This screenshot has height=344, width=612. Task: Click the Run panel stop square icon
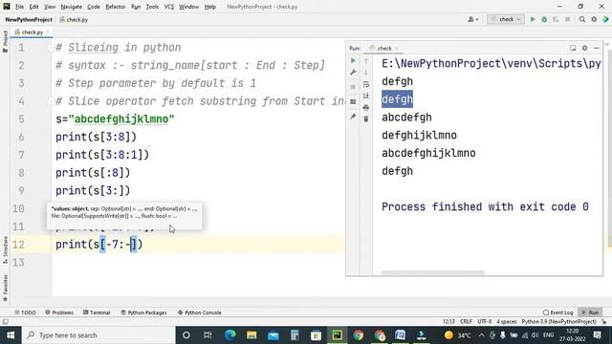[353, 87]
